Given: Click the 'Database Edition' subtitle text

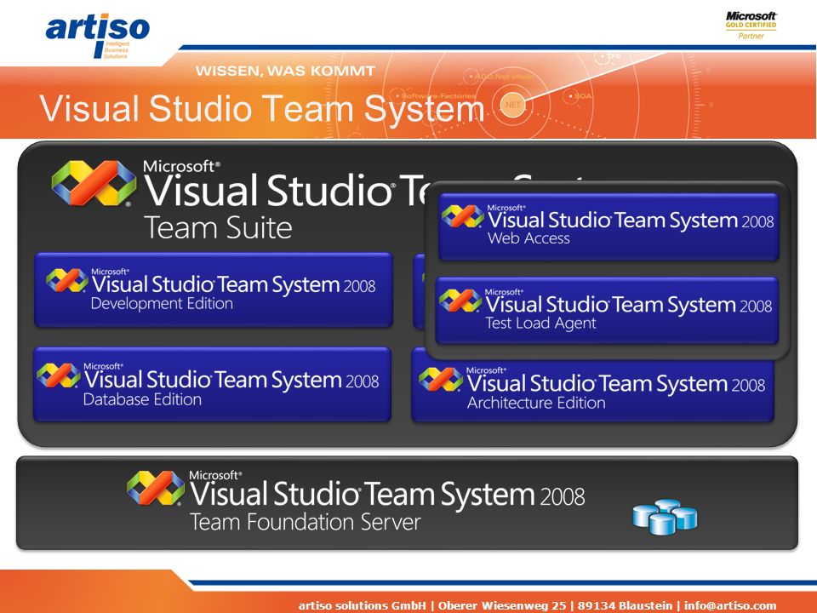Looking at the screenshot, I should tap(142, 399).
